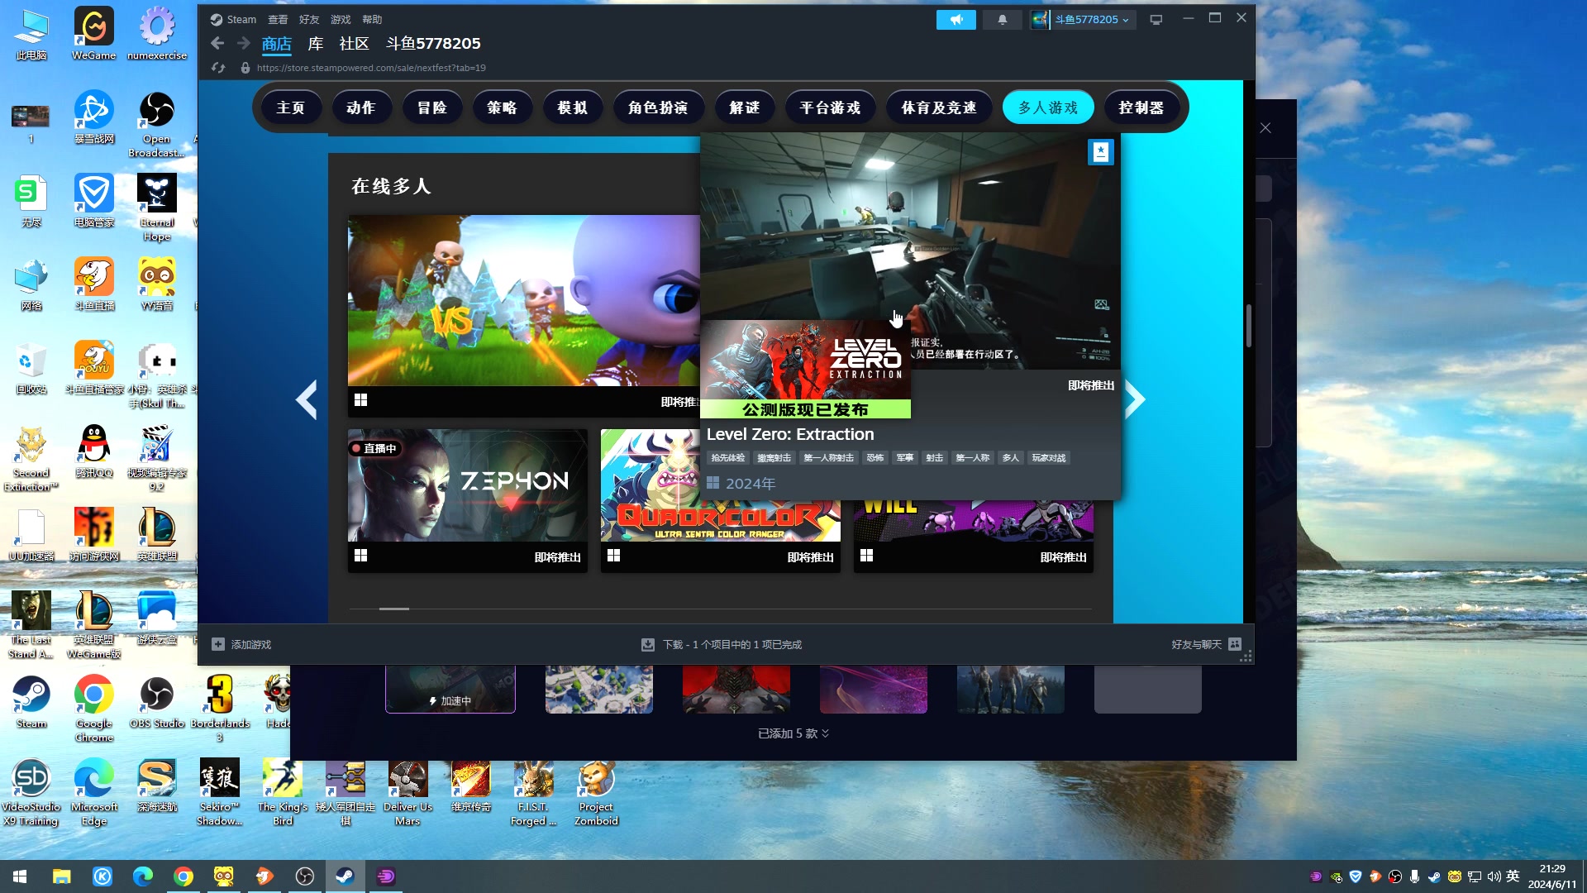Click the store URL address field

click(x=371, y=68)
